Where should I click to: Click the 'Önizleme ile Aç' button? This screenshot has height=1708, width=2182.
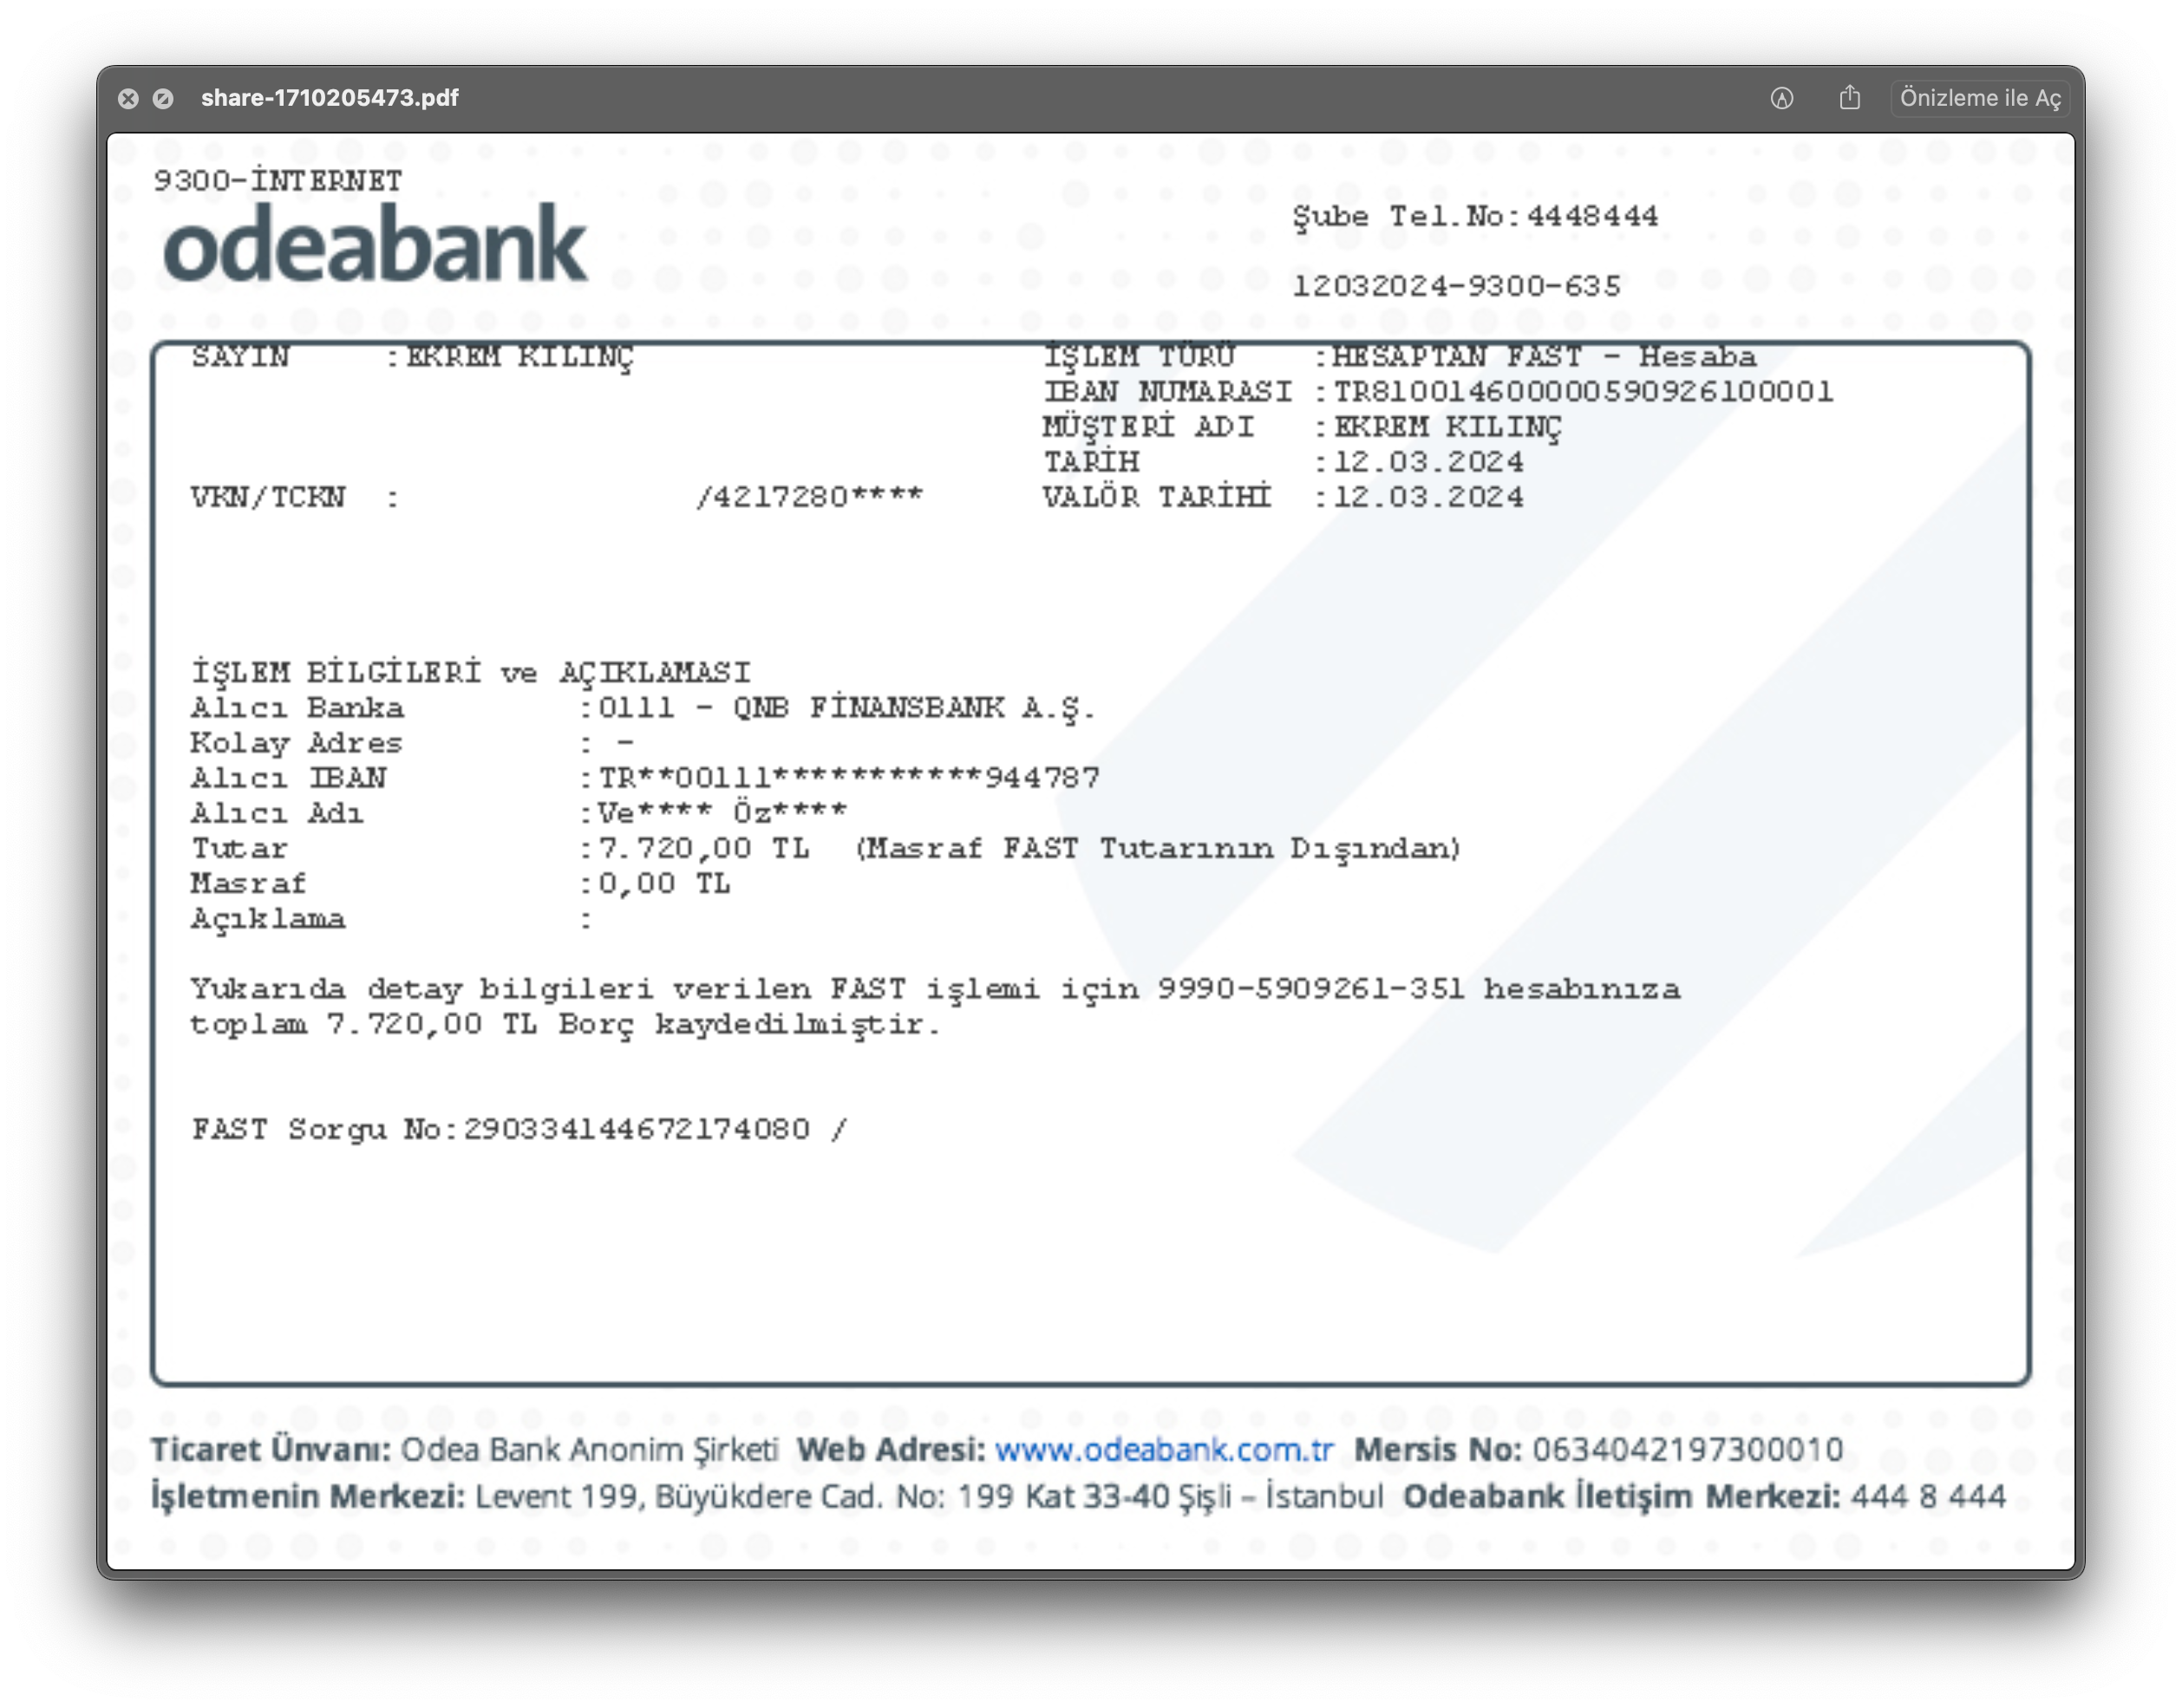tap(1980, 98)
